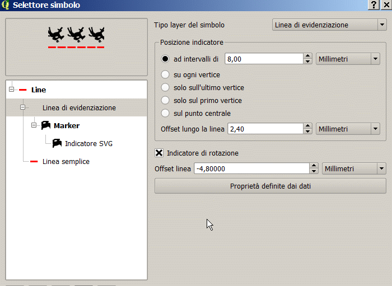This screenshot has width=392, height=286.
Task: Click the red Linea semplice line icon
Action: tap(34, 162)
